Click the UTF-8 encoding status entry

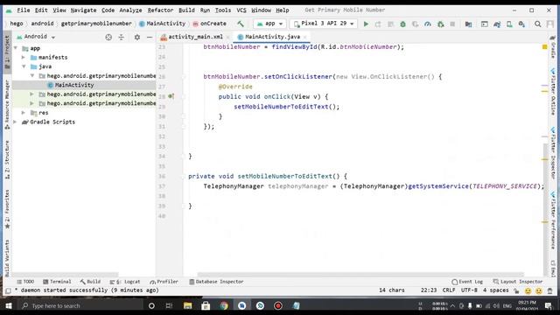coord(469,290)
